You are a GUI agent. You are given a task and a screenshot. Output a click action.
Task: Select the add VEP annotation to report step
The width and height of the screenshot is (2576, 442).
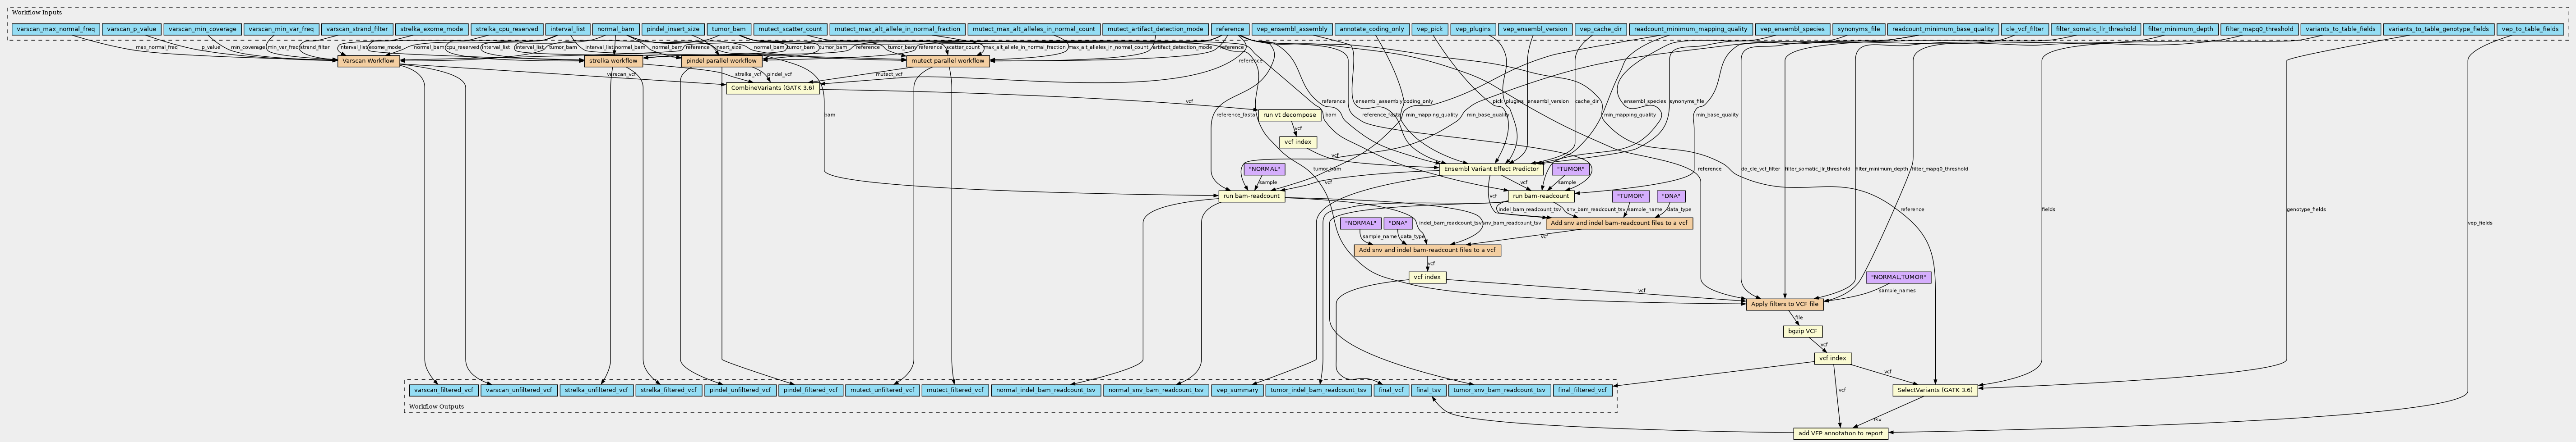pos(1841,433)
